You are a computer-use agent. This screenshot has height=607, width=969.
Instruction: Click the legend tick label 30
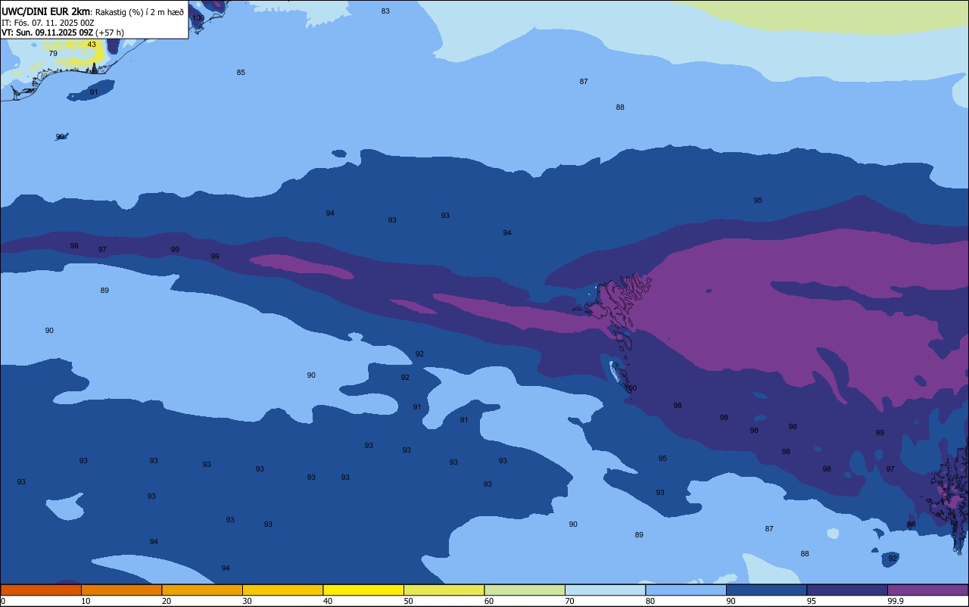pos(247,601)
